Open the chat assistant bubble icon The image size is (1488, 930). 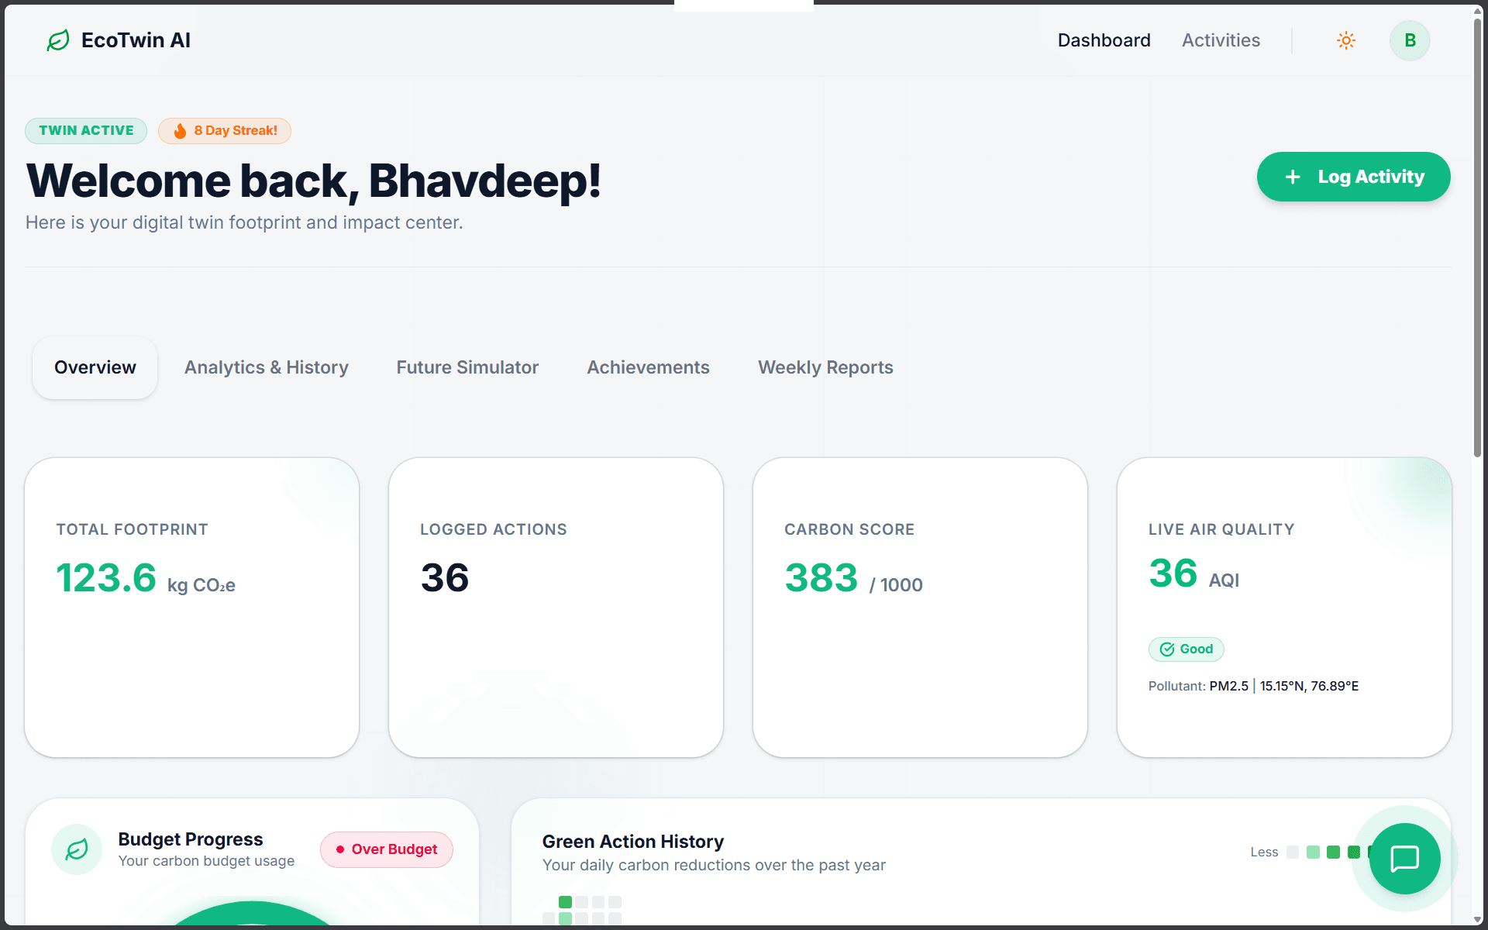(x=1404, y=859)
